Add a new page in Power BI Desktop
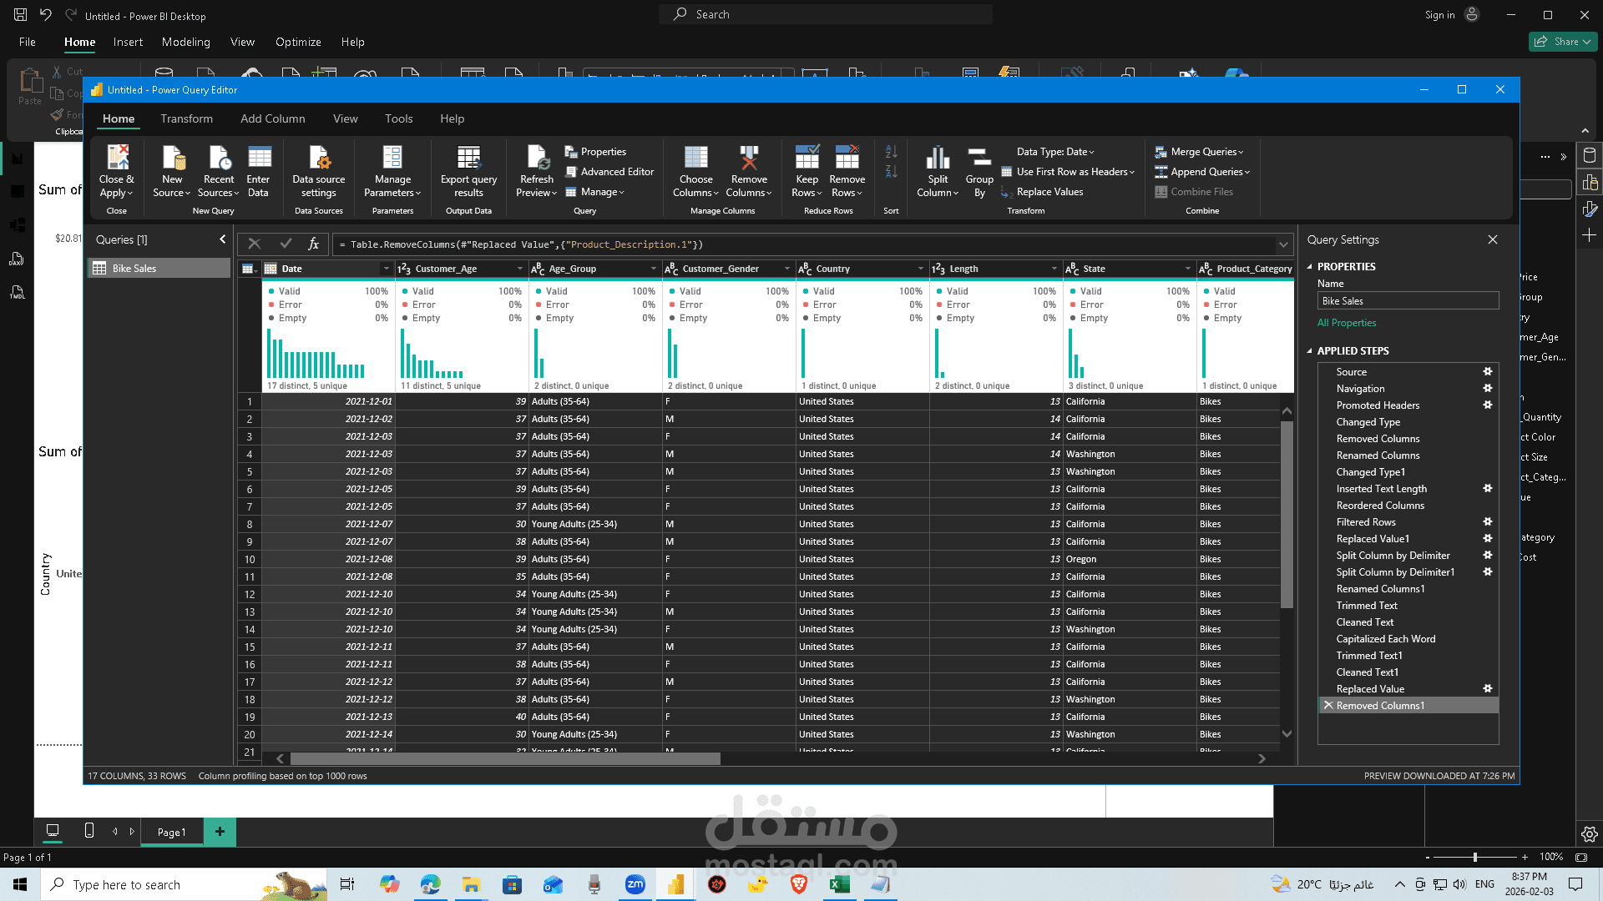The height and width of the screenshot is (901, 1603). [x=220, y=832]
